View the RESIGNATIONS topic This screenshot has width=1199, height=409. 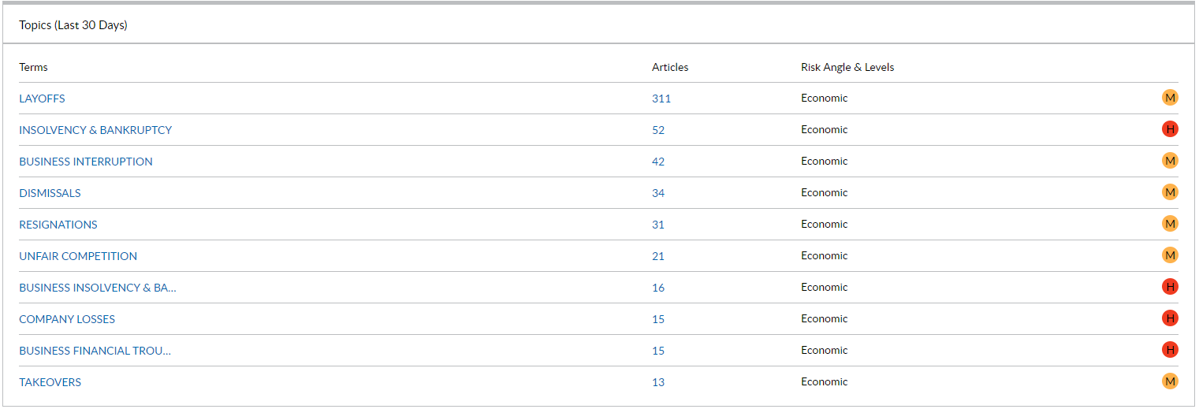pyautogui.click(x=58, y=225)
